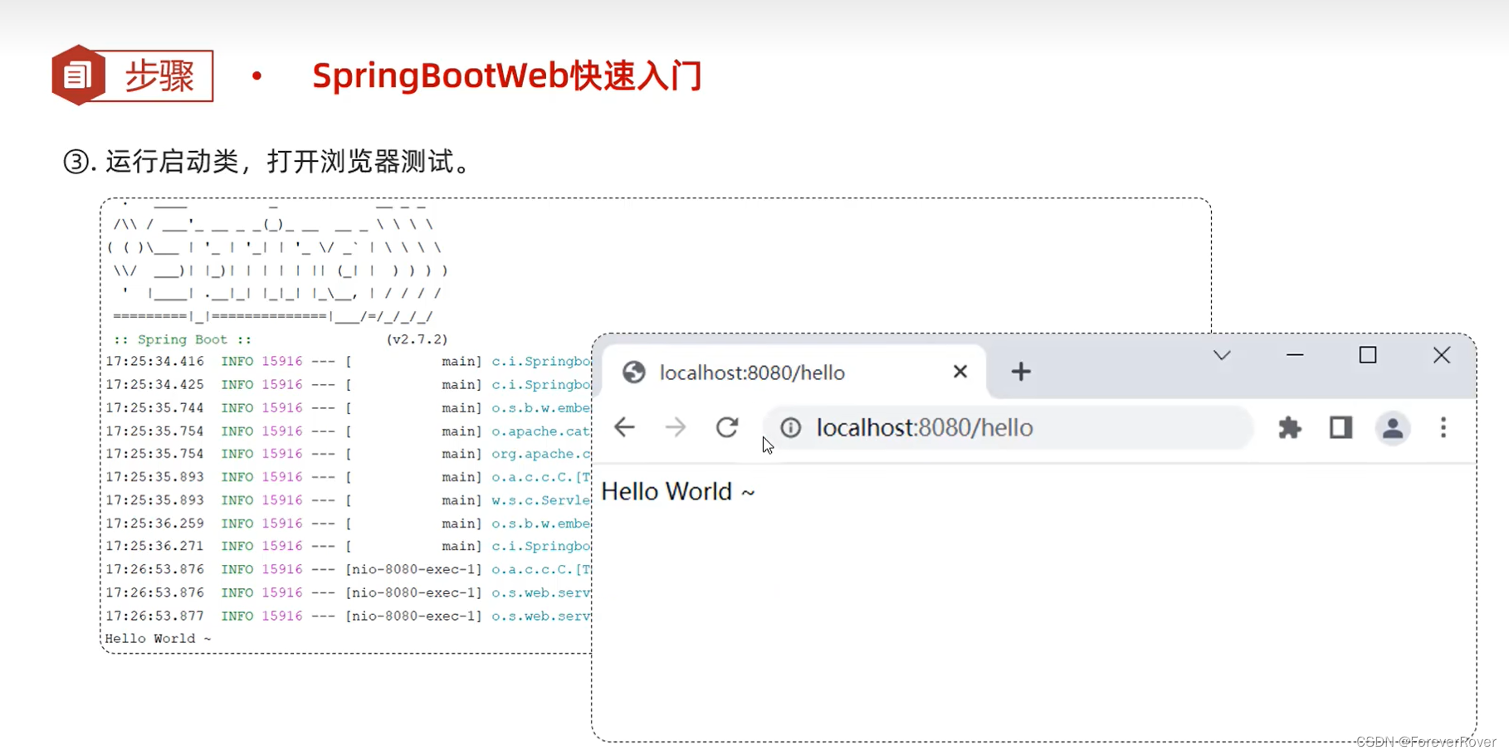Reload the localhost:8080/hello page

pyautogui.click(x=727, y=427)
